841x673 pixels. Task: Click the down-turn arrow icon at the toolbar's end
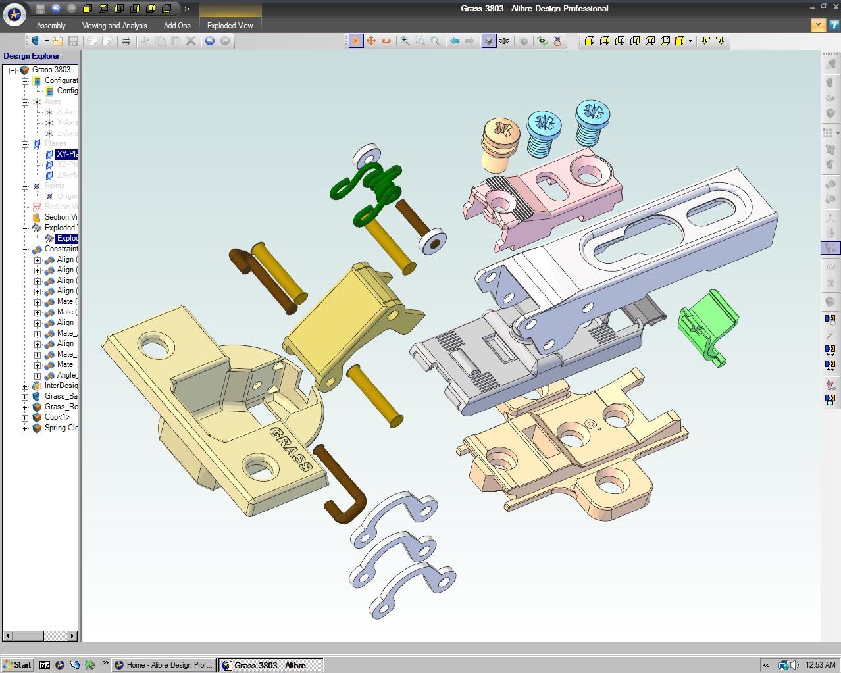(721, 41)
